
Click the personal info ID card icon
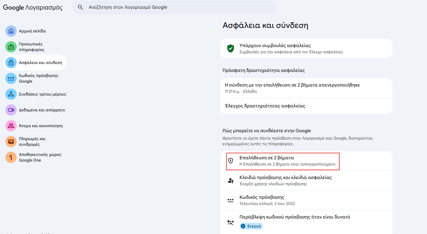click(11, 47)
